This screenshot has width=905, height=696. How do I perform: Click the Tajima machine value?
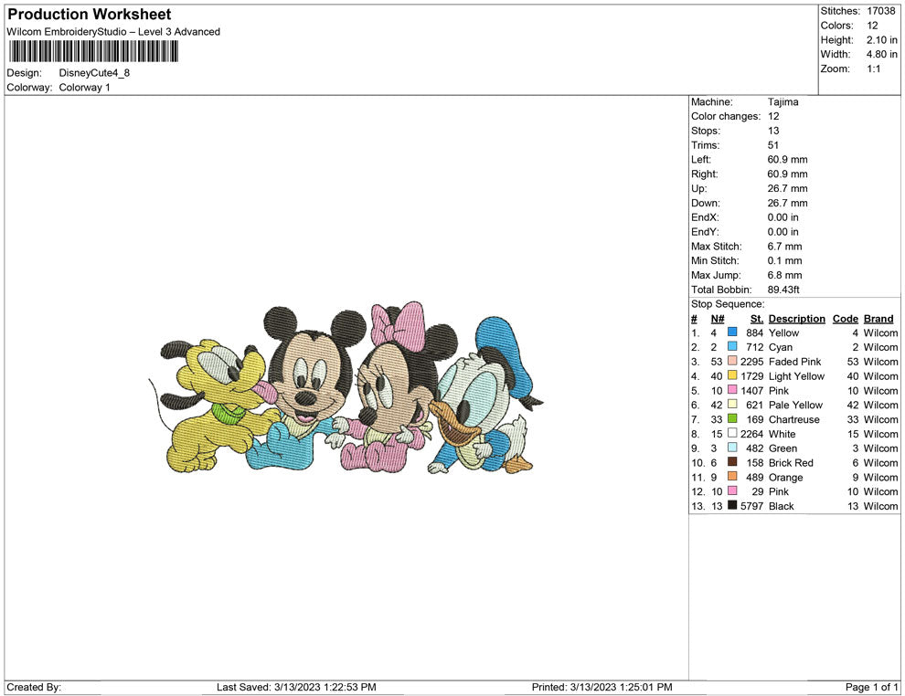coord(782,101)
